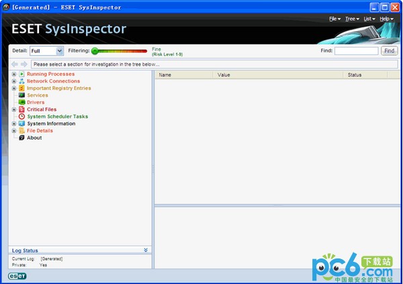
Task: Click the Services icon
Action: tap(21, 95)
